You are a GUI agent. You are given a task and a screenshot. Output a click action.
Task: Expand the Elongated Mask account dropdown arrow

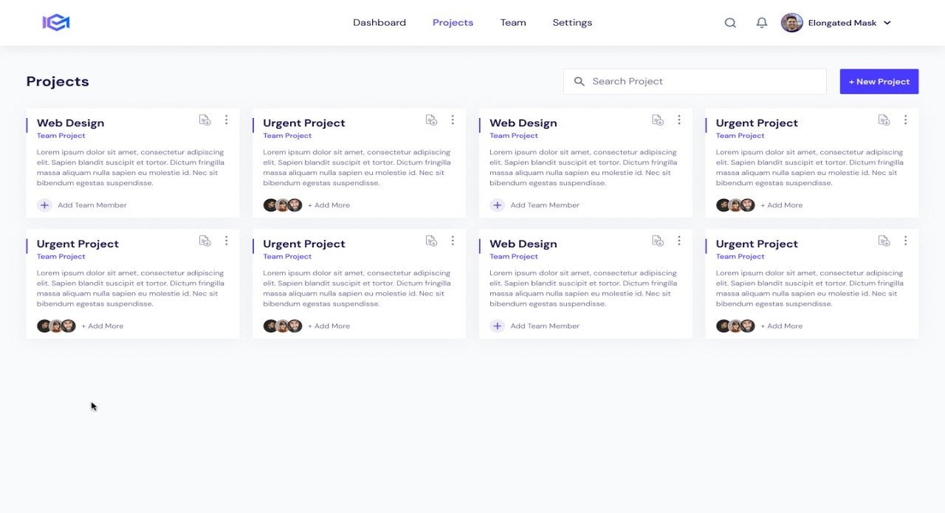click(x=887, y=23)
